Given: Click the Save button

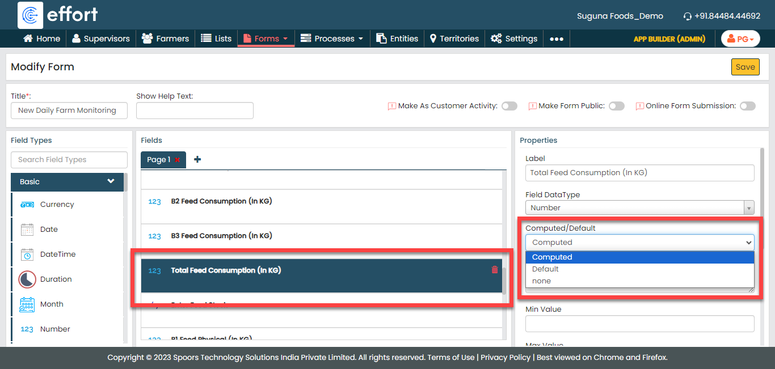Looking at the screenshot, I should (x=745, y=67).
